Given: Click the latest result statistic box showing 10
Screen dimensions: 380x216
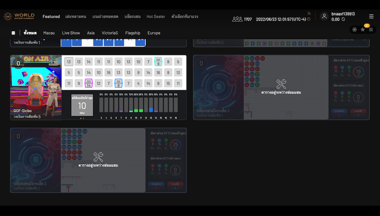Looking at the screenshot, I should tap(82, 105).
